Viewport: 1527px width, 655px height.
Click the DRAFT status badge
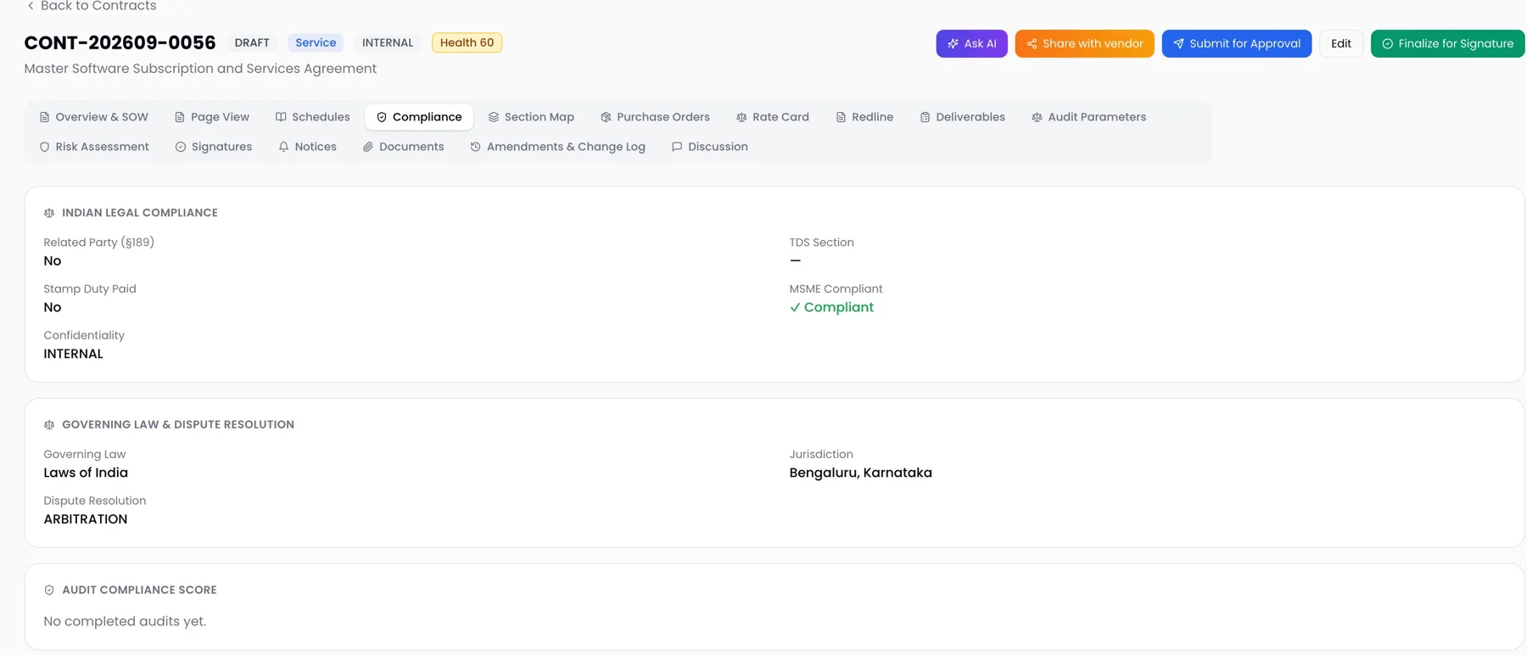pyautogui.click(x=252, y=42)
